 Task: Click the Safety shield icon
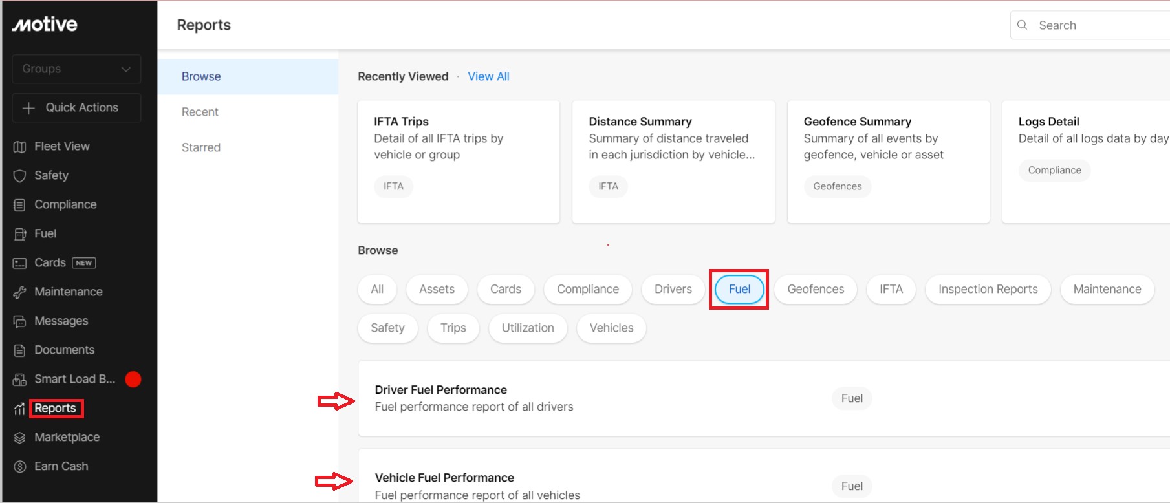[19, 176]
